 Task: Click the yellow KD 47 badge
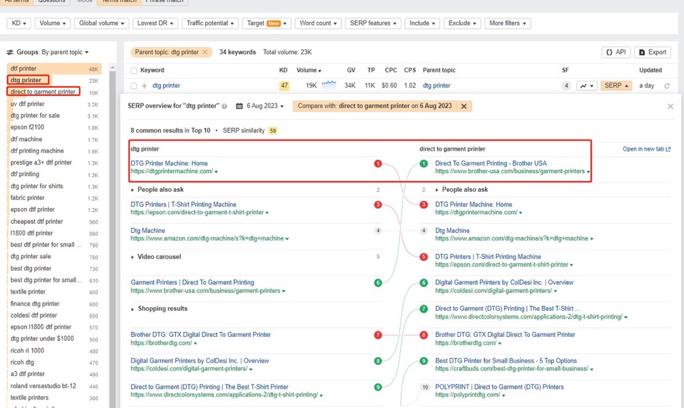(284, 86)
